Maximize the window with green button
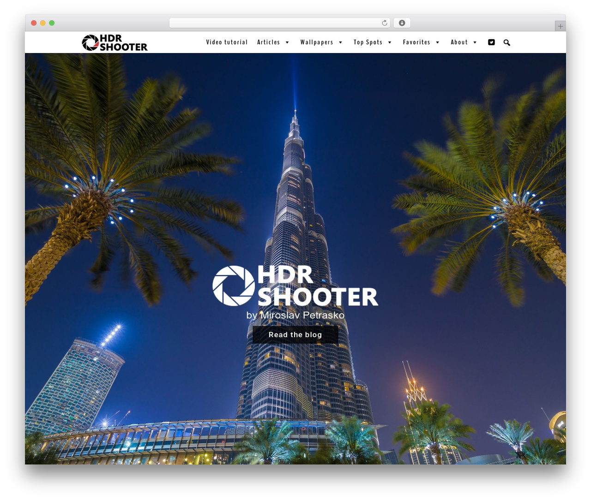 tap(52, 23)
